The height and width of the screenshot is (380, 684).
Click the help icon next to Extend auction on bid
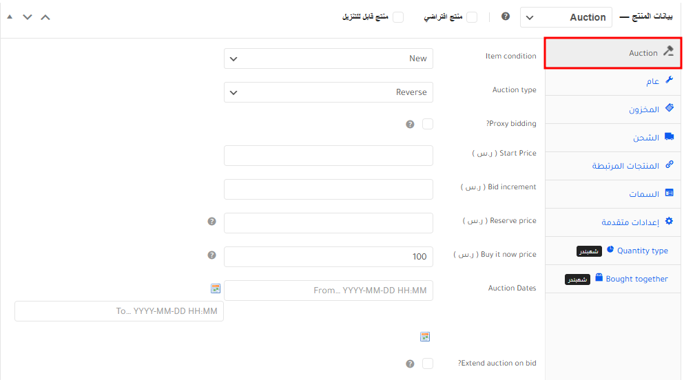410,363
